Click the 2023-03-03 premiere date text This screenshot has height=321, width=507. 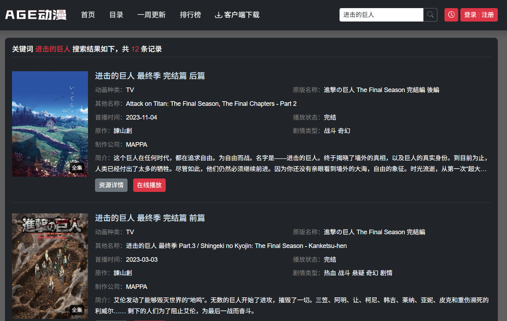tap(142, 260)
